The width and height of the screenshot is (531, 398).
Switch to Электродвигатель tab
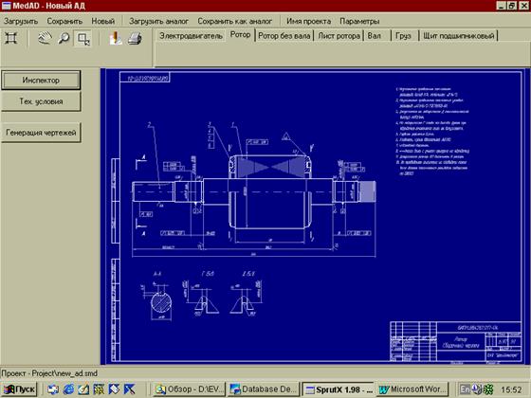point(191,36)
